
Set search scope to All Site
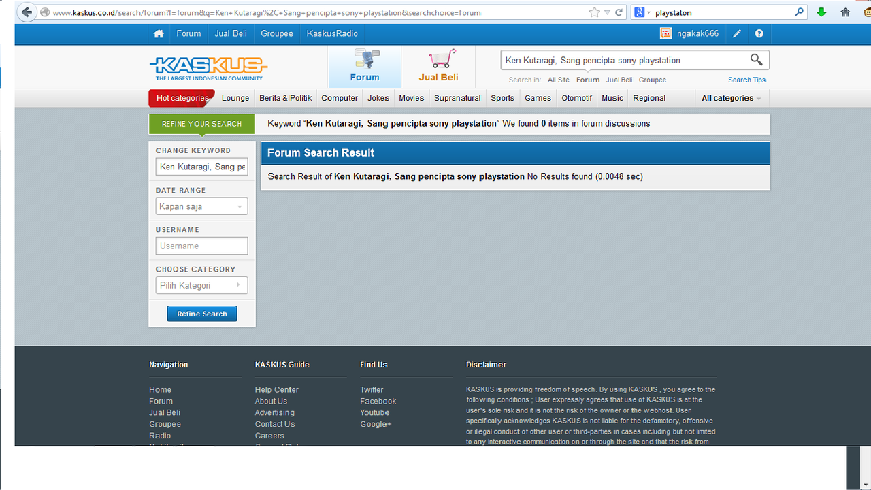[x=559, y=80]
